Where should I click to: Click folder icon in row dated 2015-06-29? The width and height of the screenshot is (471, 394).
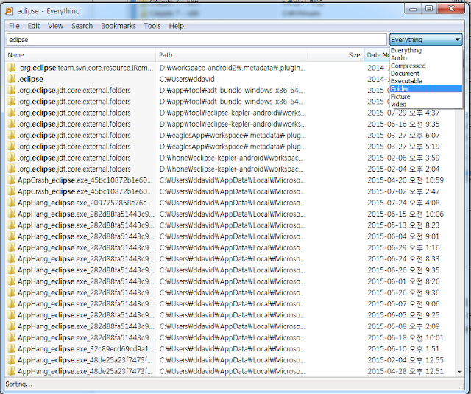pyautogui.click(x=12, y=247)
